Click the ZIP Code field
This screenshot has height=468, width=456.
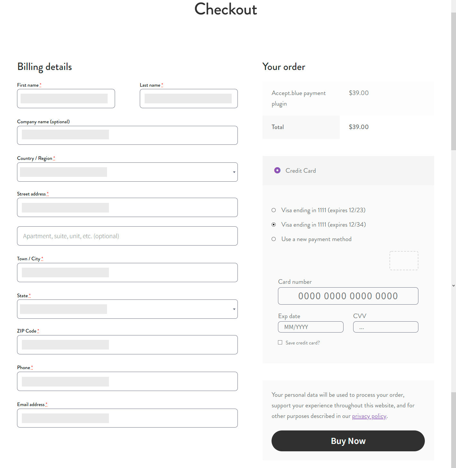coord(127,345)
